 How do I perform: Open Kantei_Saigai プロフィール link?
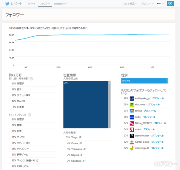157,142
